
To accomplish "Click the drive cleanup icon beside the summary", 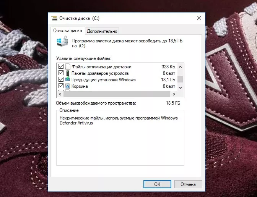I will 63,43.
